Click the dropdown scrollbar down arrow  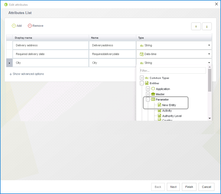point(210,118)
